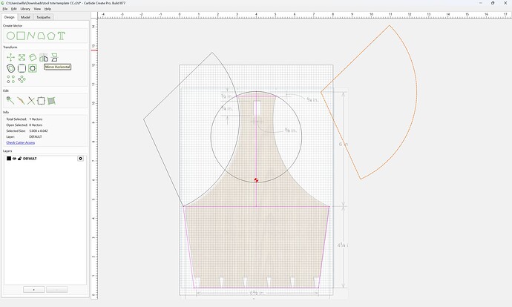Open the Corner treatment tool

coord(22,68)
